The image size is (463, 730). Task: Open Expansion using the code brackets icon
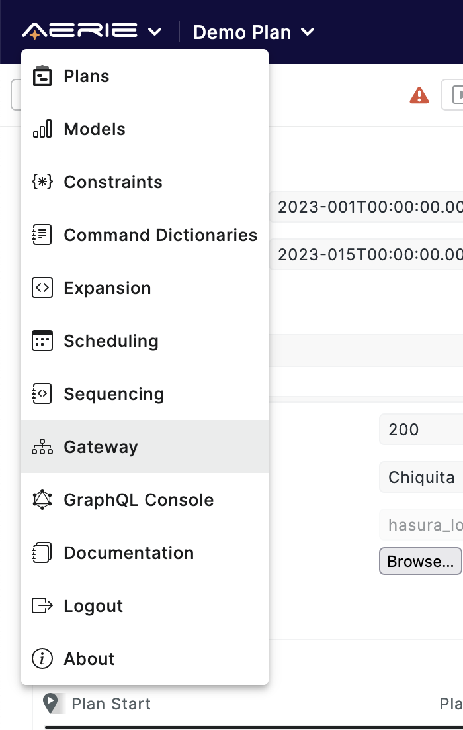click(x=42, y=287)
